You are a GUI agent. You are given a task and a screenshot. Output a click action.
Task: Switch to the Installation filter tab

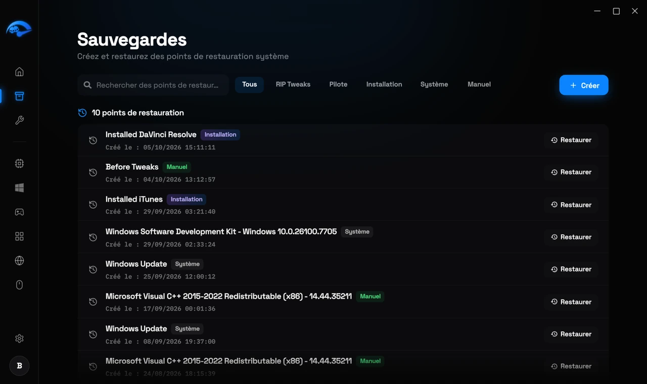[x=384, y=84]
